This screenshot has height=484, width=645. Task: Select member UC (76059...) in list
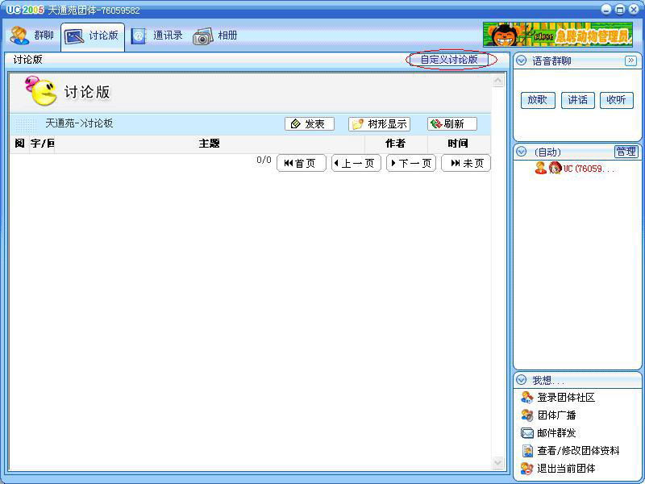[575, 169]
